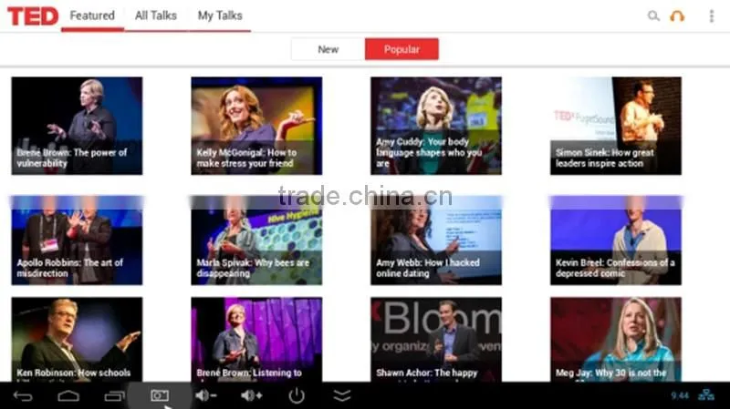Hide navigation bar with double-chevron icon
This screenshot has width=730, height=409.
342,395
